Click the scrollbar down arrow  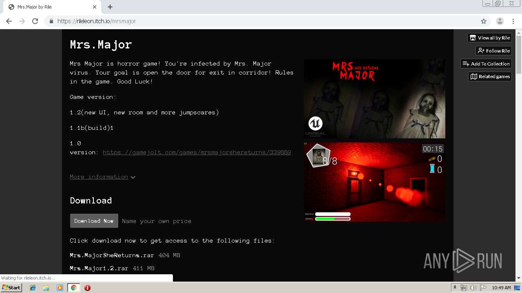[519, 278]
